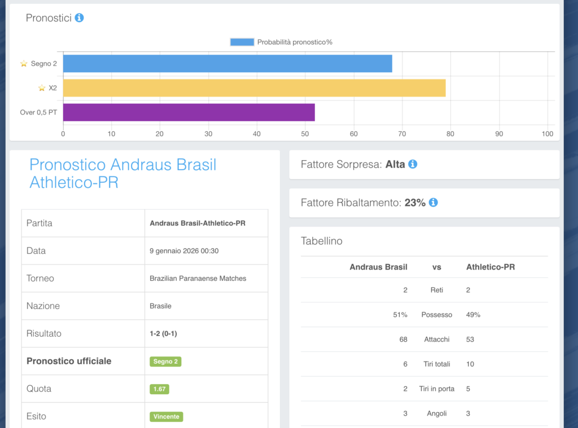This screenshot has height=428, width=578.
Task: Click the info icon beside Fattore Ribaltamento 23%
Action: point(433,202)
